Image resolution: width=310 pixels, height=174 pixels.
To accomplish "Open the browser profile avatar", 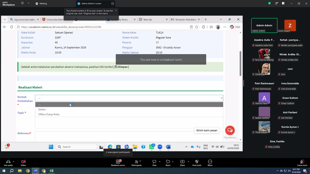I will [218, 27].
